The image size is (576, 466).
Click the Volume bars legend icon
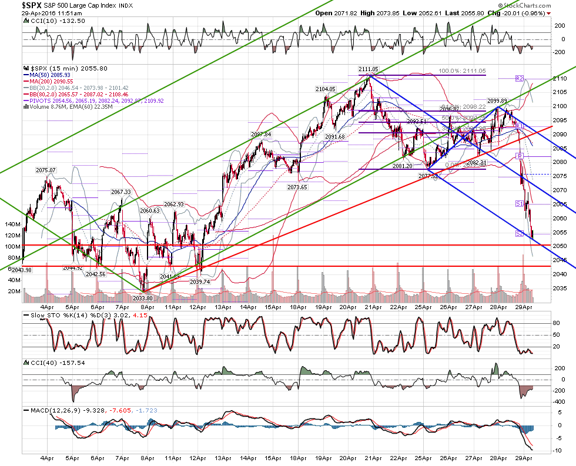tap(26, 107)
